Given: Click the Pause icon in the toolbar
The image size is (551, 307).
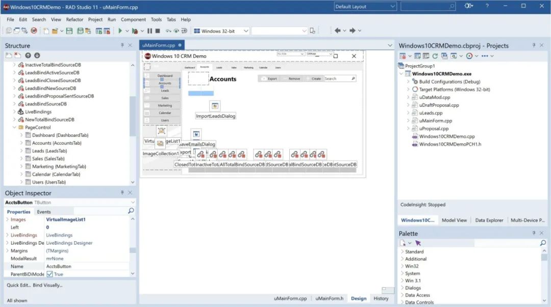Looking at the screenshot, I should coord(149,31).
